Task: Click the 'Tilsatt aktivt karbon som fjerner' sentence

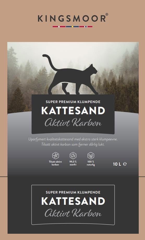Action: 73,144
